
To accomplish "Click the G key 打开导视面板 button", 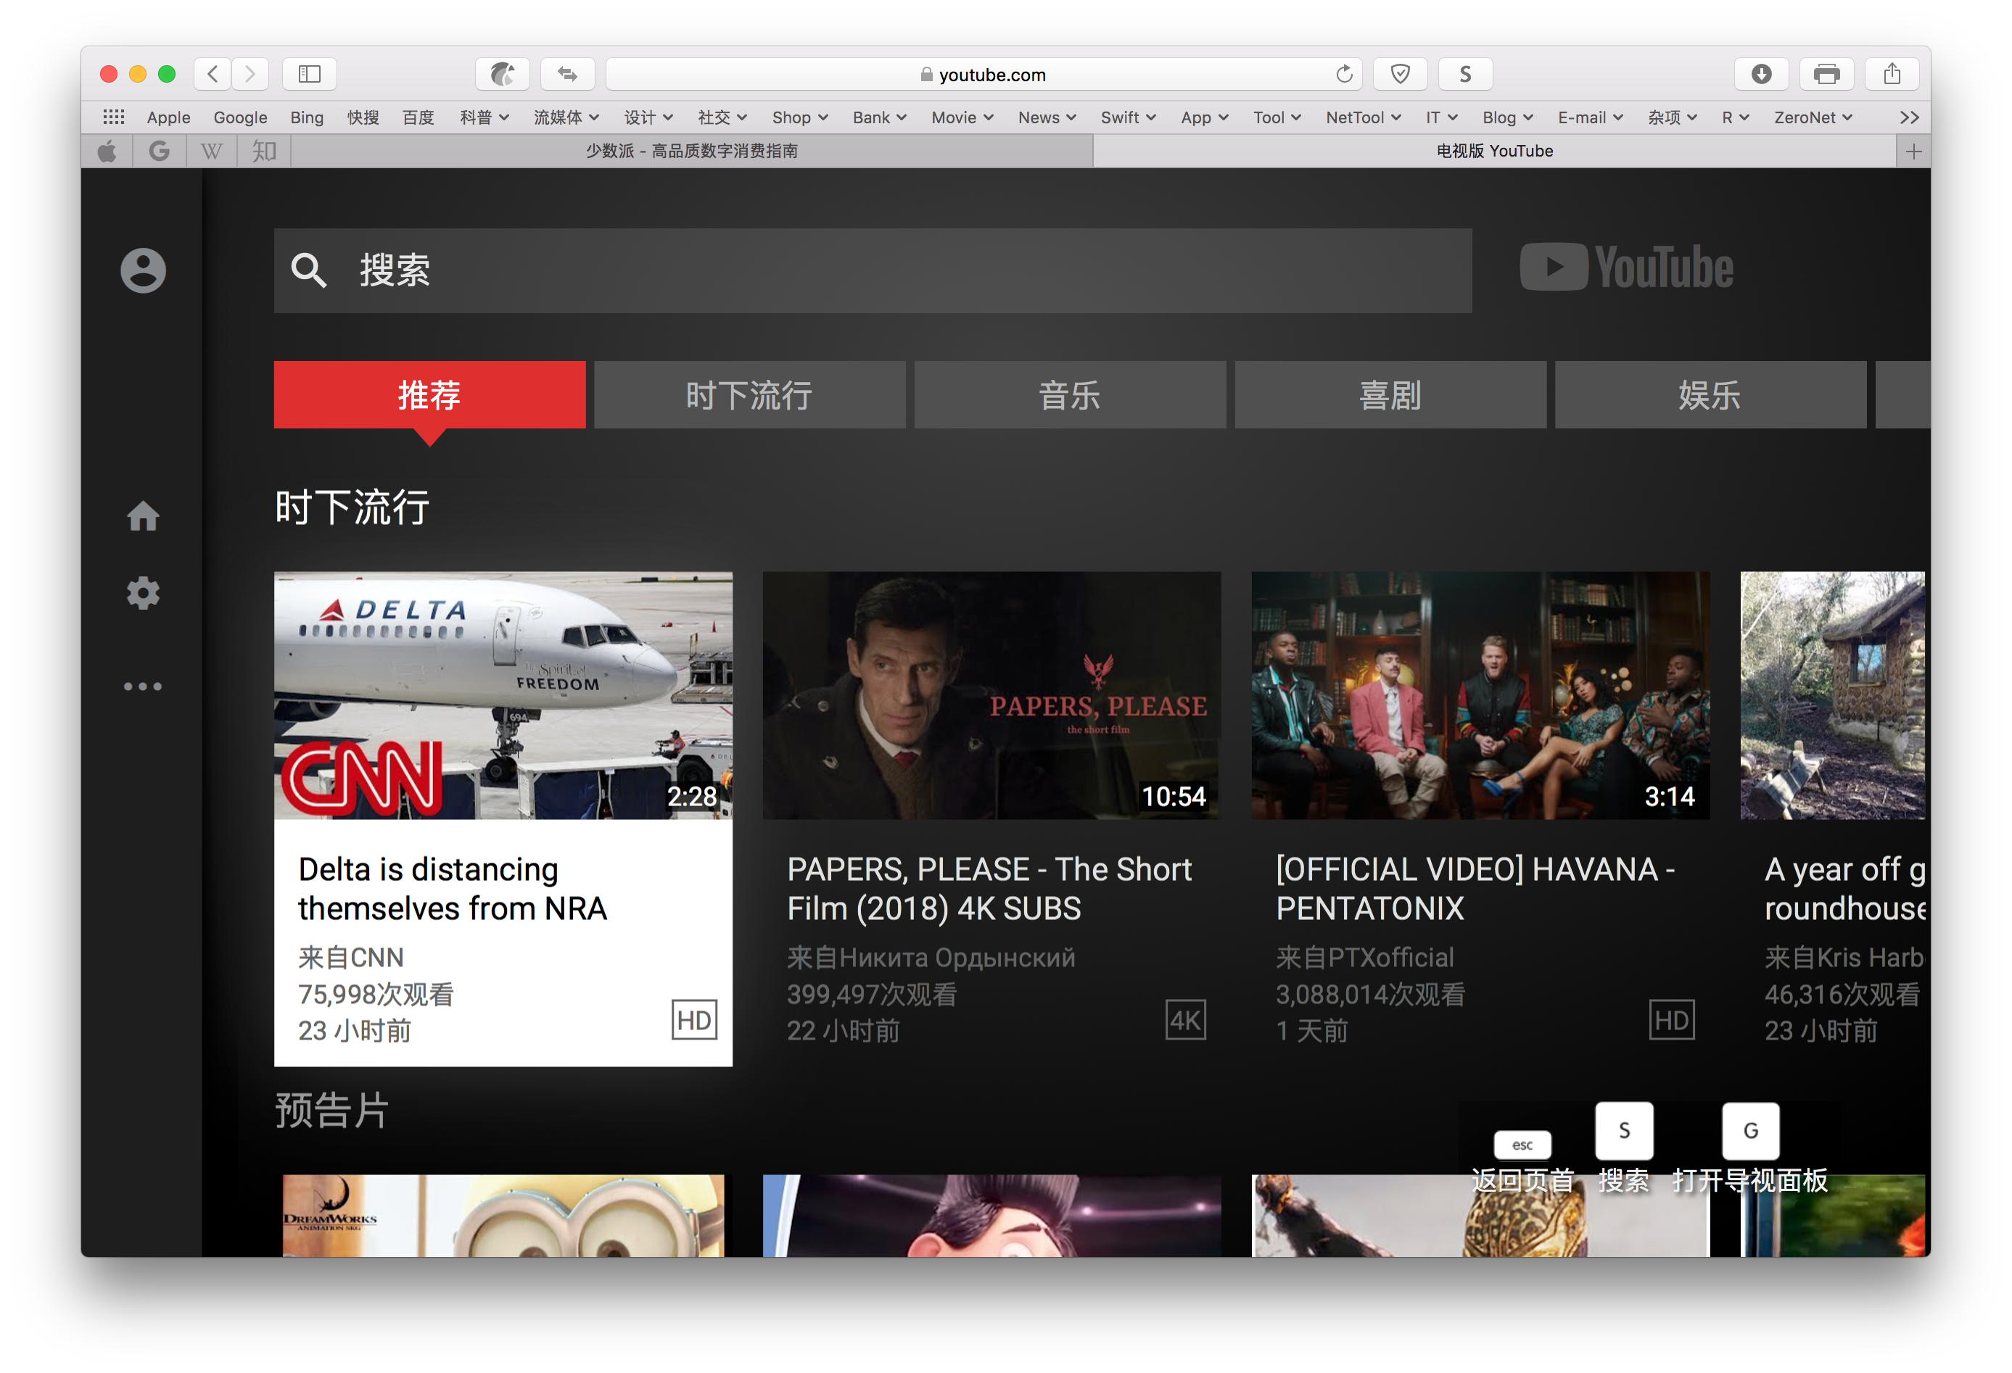I will pyautogui.click(x=1751, y=1131).
